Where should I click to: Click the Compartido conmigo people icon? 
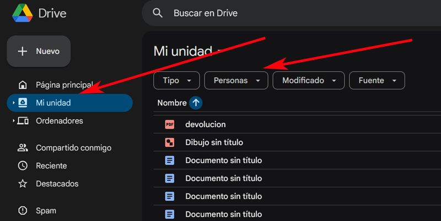tap(23, 148)
